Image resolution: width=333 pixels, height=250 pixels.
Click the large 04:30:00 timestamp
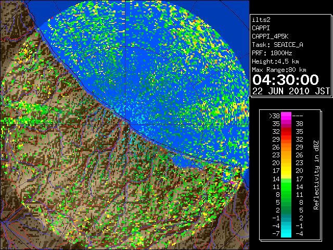(286, 80)
